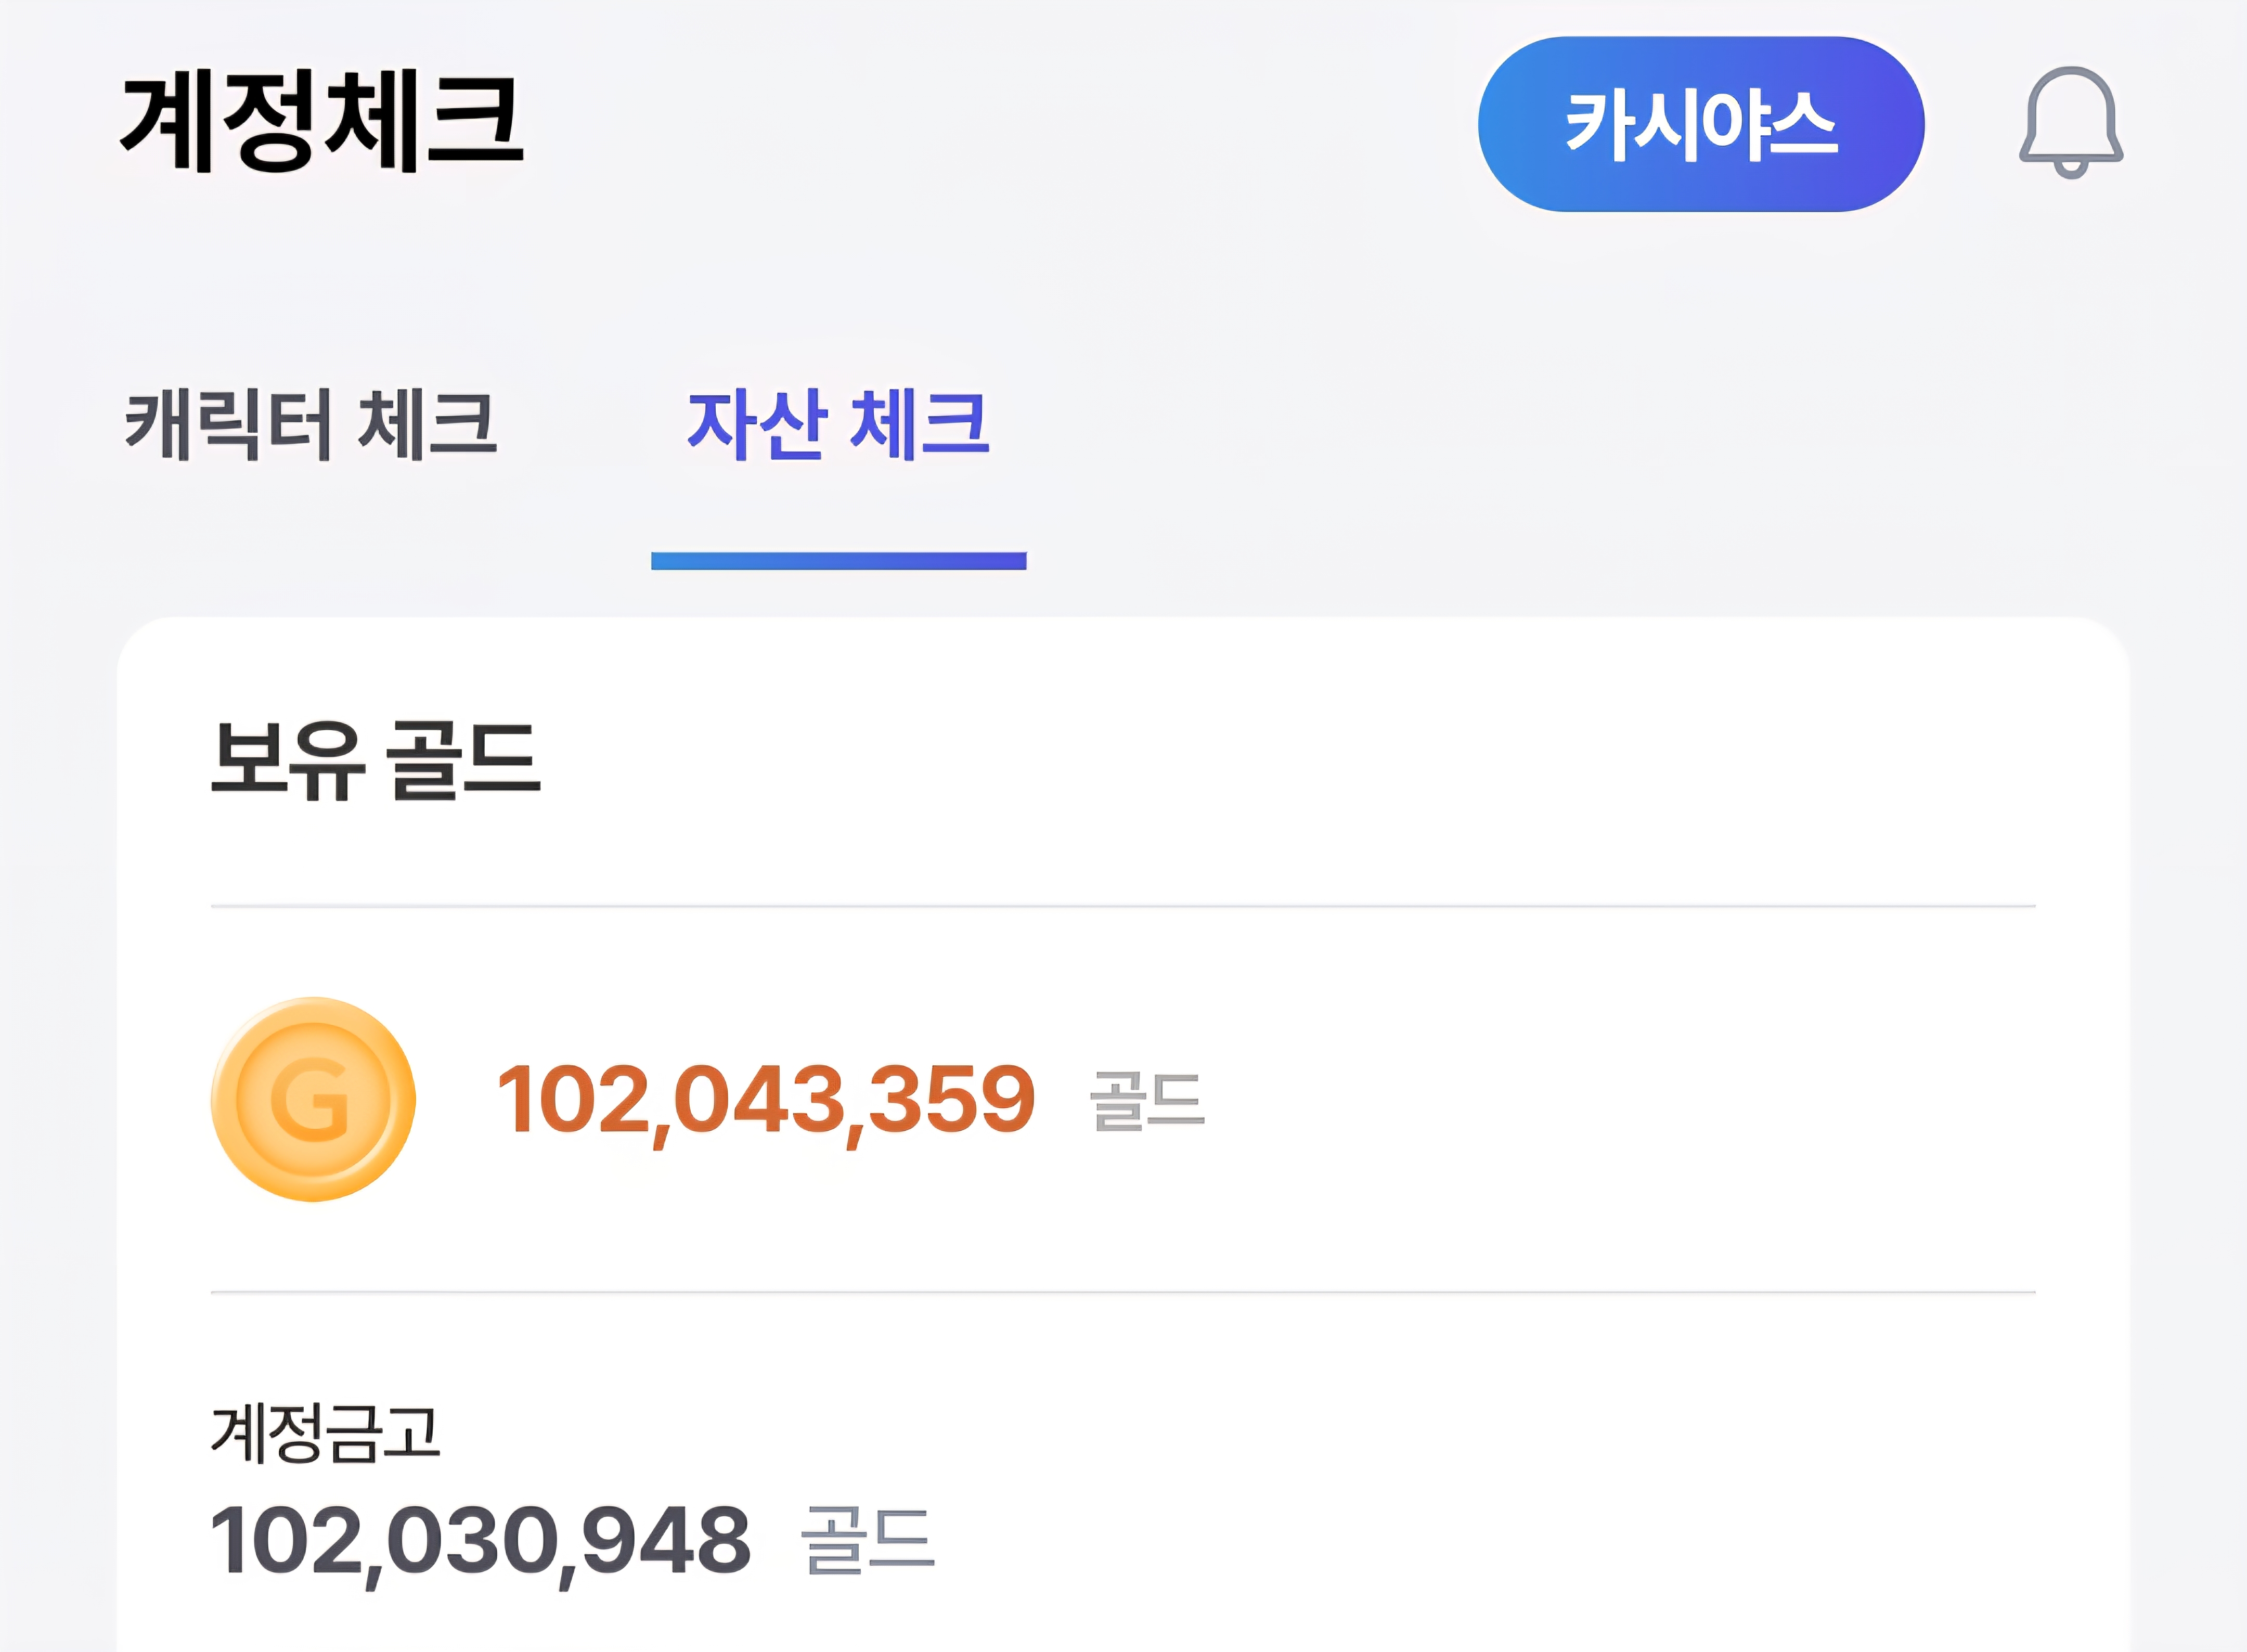This screenshot has height=1652, width=2247.
Task: Go to character check via 캐릭터 체크
Action: (x=311, y=424)
